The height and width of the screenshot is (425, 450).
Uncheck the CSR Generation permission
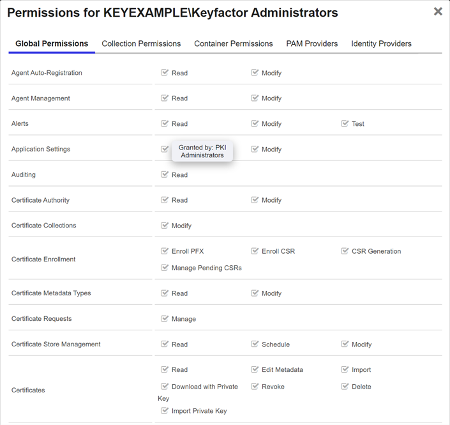pos(345,251)
